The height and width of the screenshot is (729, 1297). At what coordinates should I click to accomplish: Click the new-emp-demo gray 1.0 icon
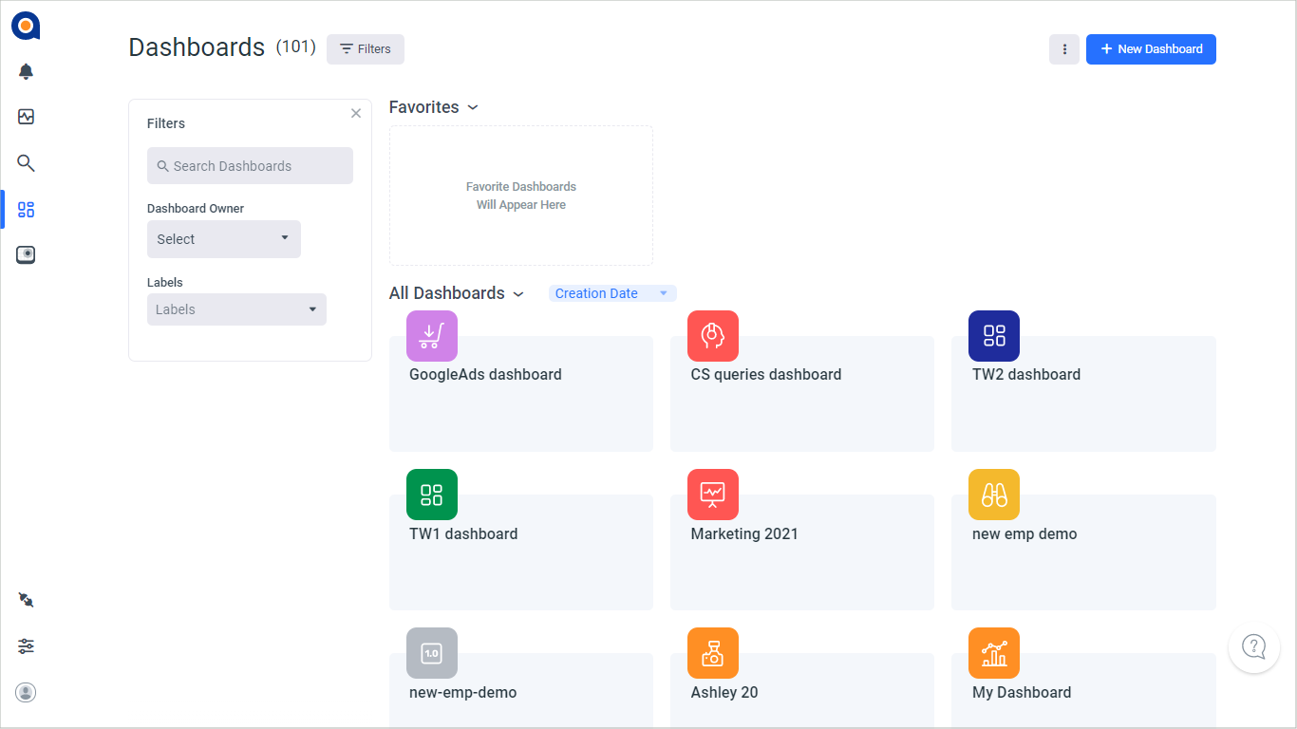coord(432,653)
